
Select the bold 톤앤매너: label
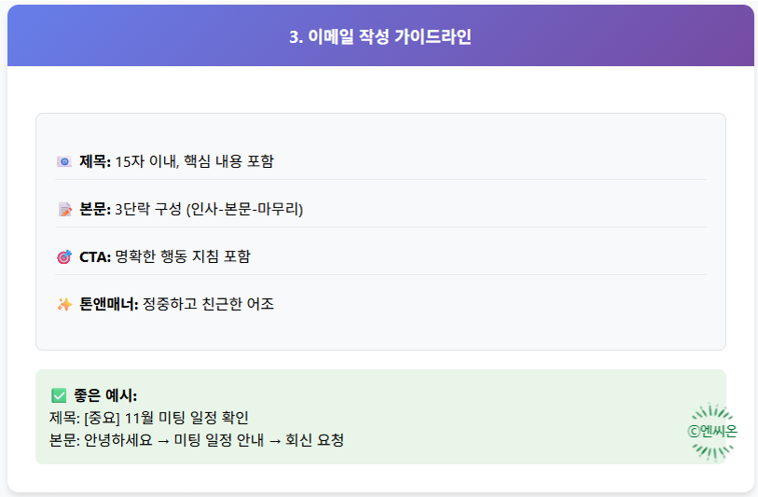point(109,304)
